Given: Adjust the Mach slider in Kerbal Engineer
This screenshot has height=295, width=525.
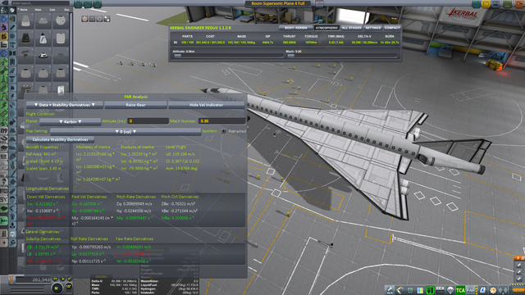Looking at the screenshot, I should (x=342, y=56).
